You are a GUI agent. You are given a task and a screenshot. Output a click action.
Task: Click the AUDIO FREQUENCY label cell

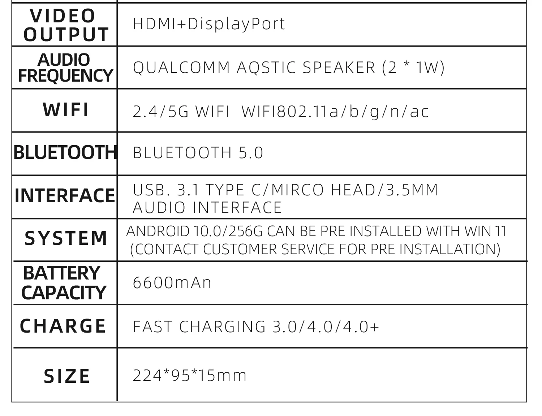[65, 68]
